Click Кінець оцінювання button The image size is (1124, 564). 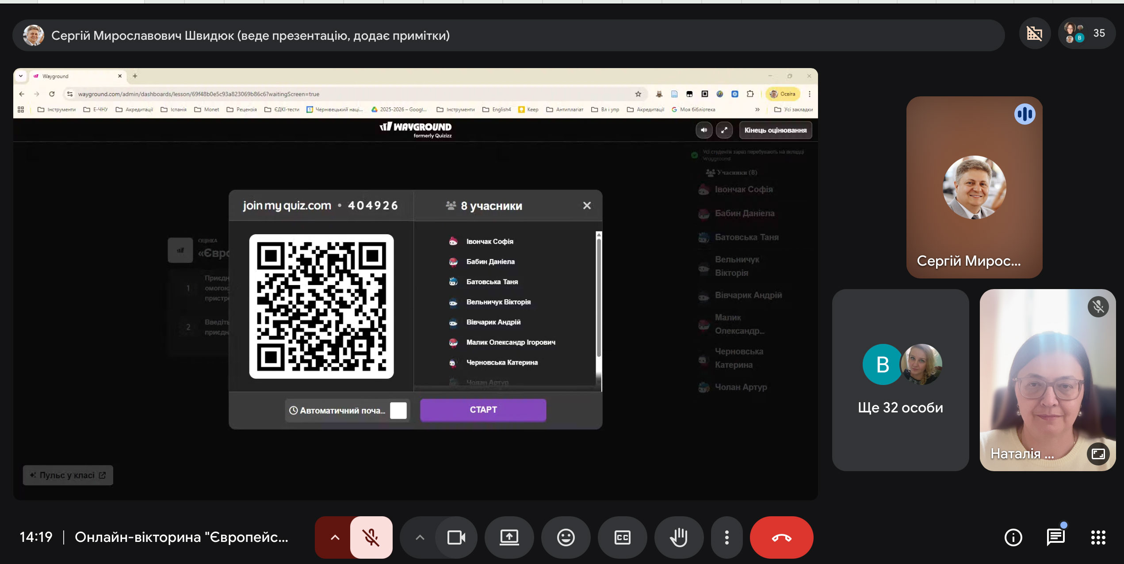point(775,130)
